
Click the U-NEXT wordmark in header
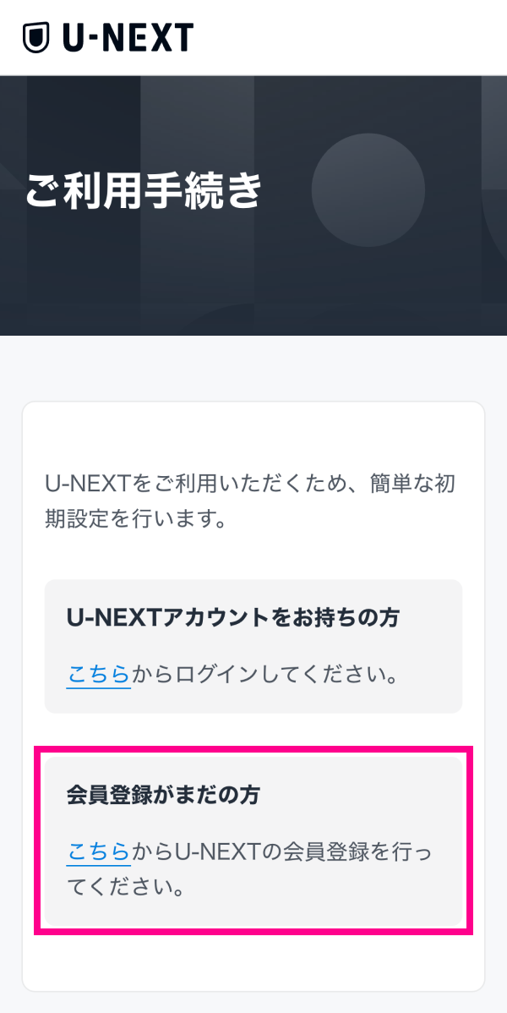(128, 37)
